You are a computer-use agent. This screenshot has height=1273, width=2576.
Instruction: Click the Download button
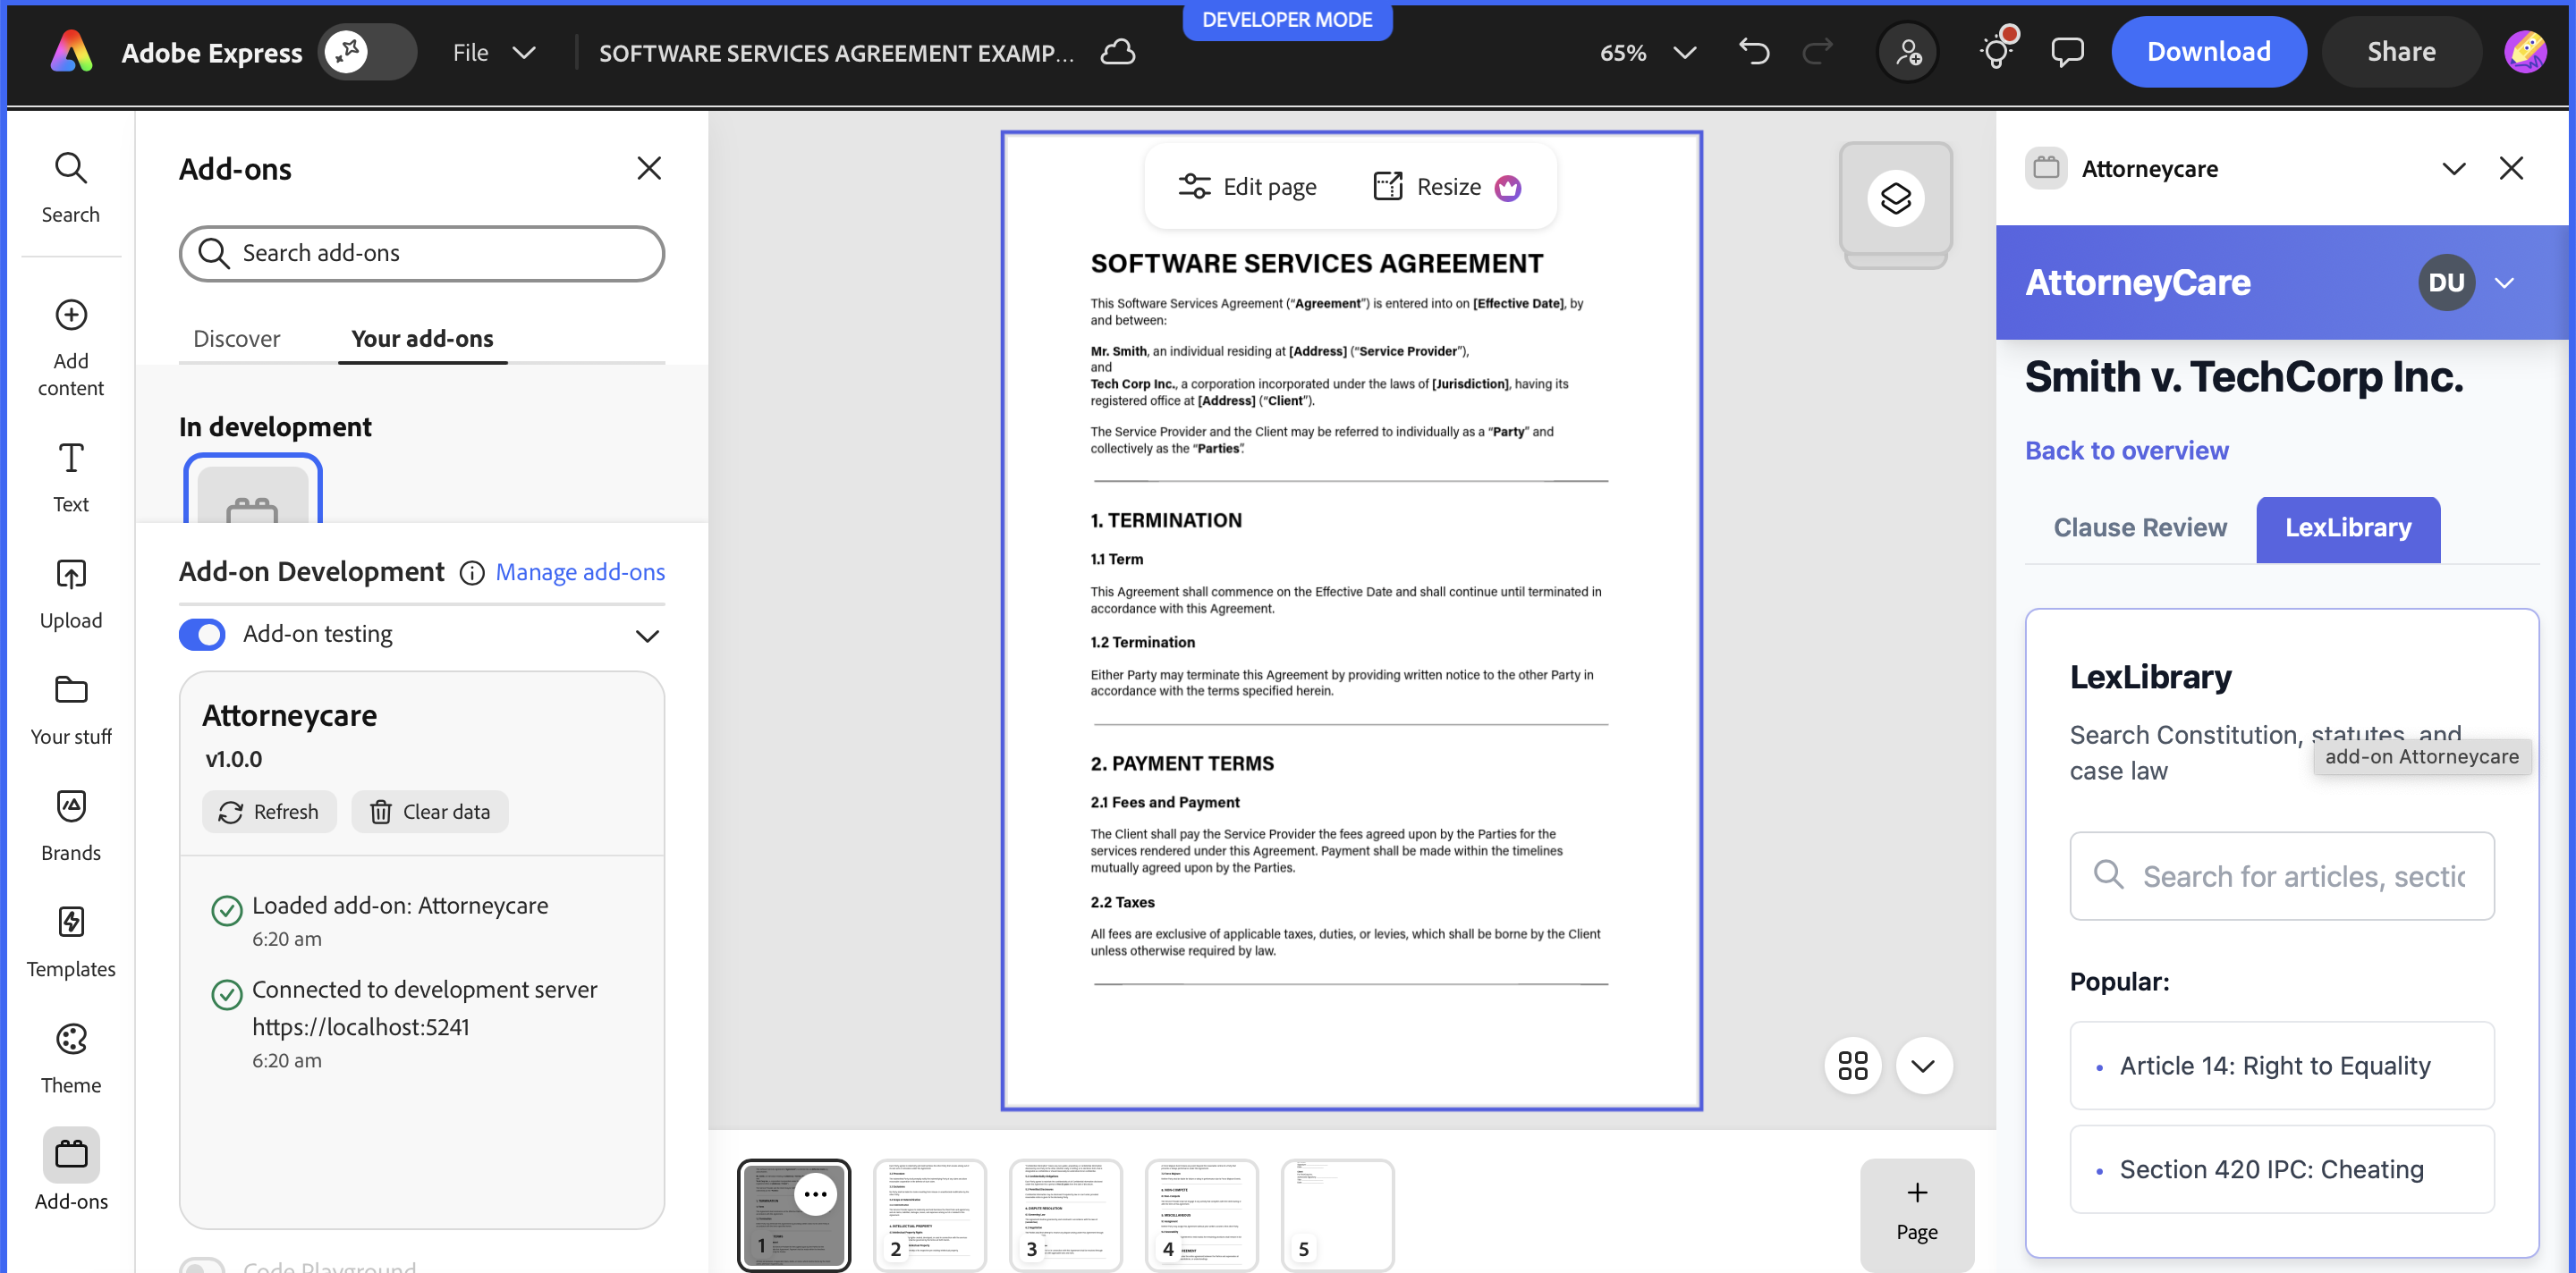pyautogui.click(x=2208, y=52)
